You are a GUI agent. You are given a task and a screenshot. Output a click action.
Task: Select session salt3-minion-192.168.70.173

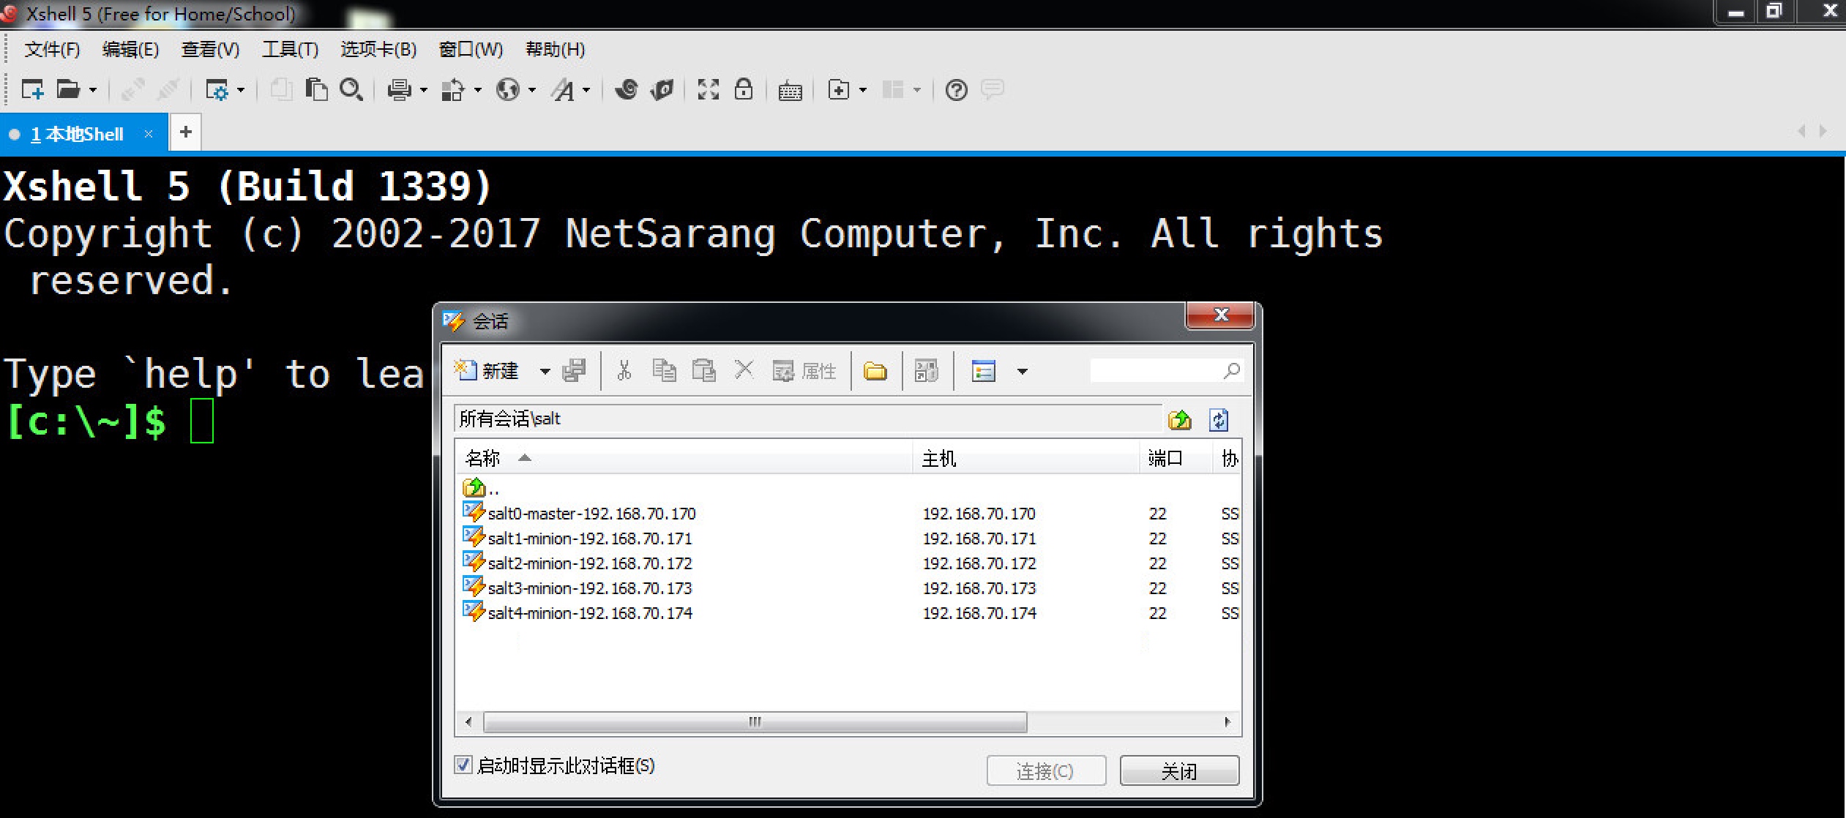point(578,588)
